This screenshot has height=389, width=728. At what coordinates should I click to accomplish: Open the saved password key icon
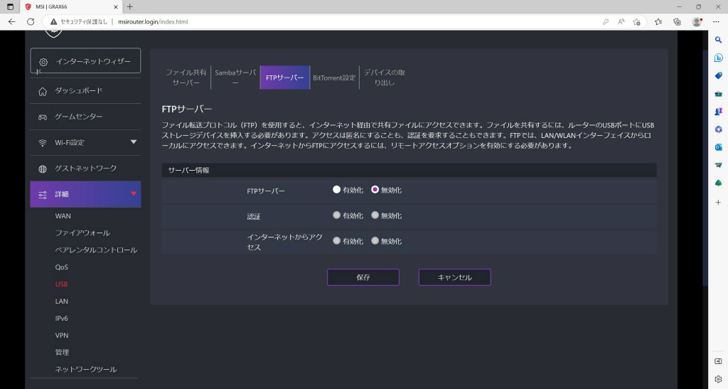pyautogui.click(x=606, y=22)
